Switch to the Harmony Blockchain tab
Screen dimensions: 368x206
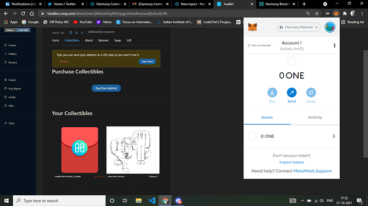(277, 4)
